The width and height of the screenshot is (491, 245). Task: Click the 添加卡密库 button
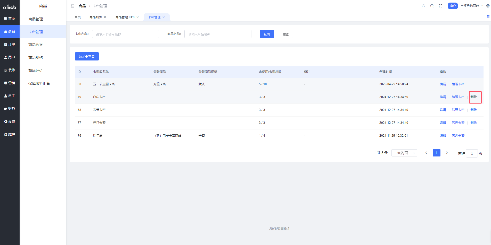point(87,57)
